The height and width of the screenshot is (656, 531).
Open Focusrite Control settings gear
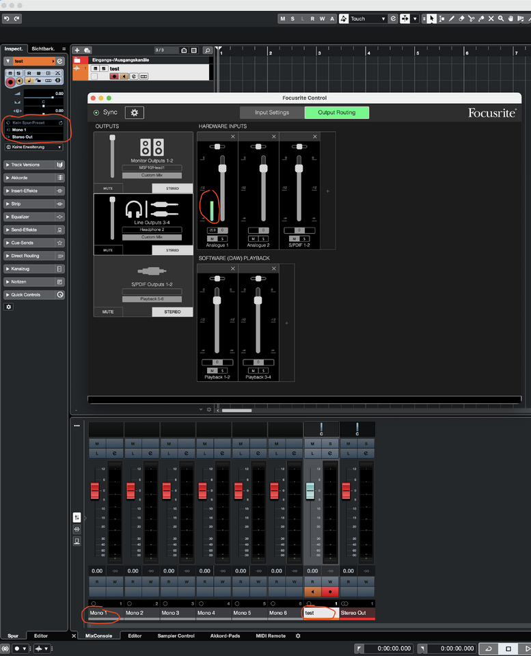(135, 113)
